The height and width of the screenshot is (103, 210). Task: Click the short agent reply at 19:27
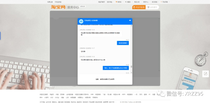(x=83, y=51)
